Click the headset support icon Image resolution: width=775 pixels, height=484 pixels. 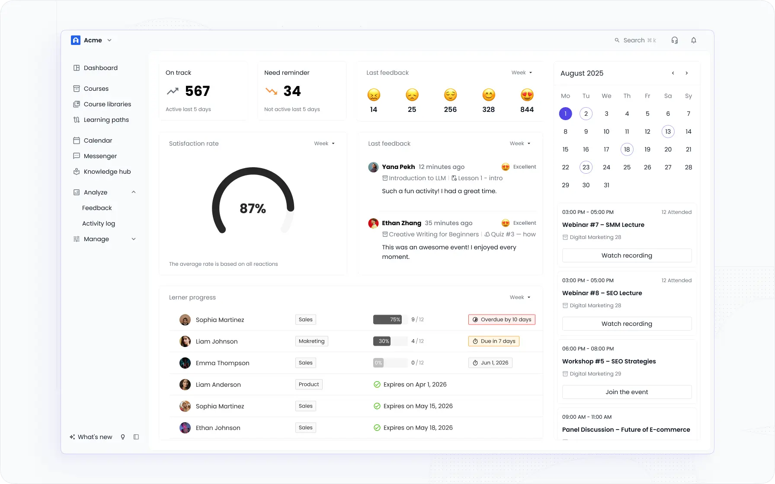click(674, 40)
